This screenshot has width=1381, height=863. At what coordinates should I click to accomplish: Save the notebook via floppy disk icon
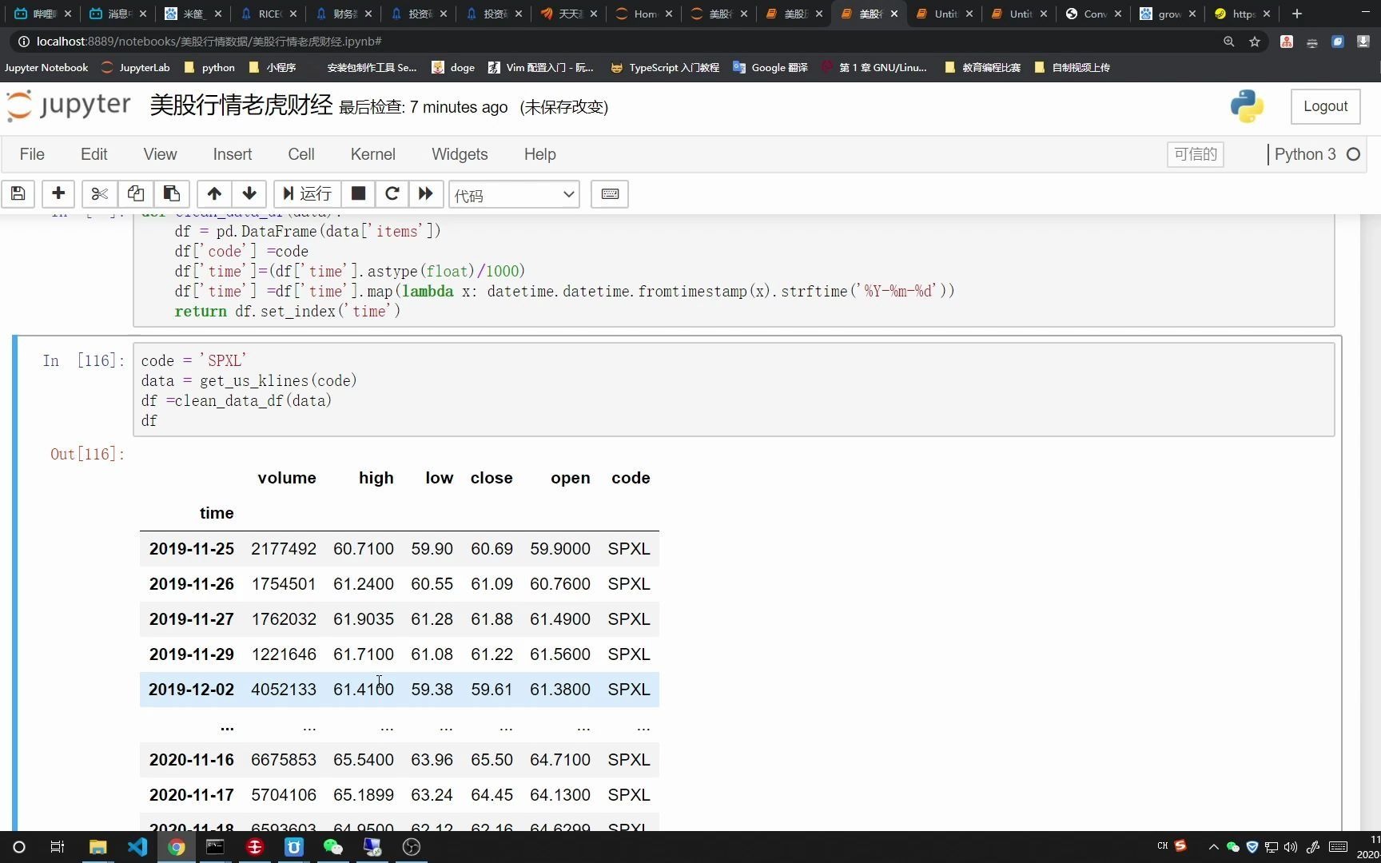point(18,194)
